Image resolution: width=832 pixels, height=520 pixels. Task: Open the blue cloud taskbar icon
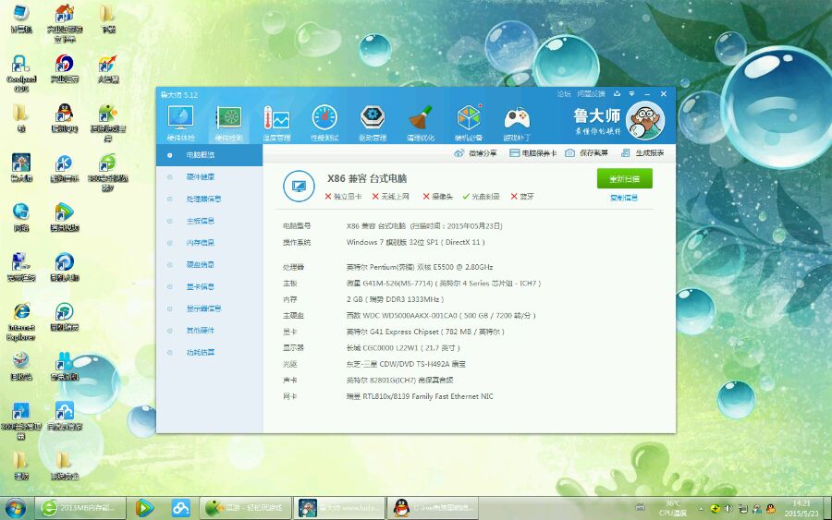coord(181,508)
